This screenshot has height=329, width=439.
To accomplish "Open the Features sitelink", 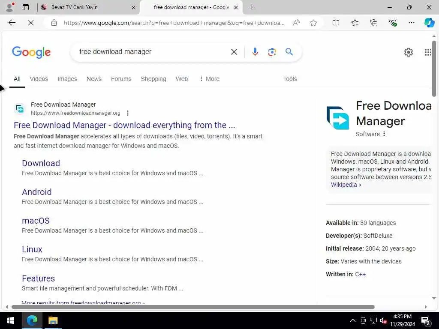I will 38,278.
